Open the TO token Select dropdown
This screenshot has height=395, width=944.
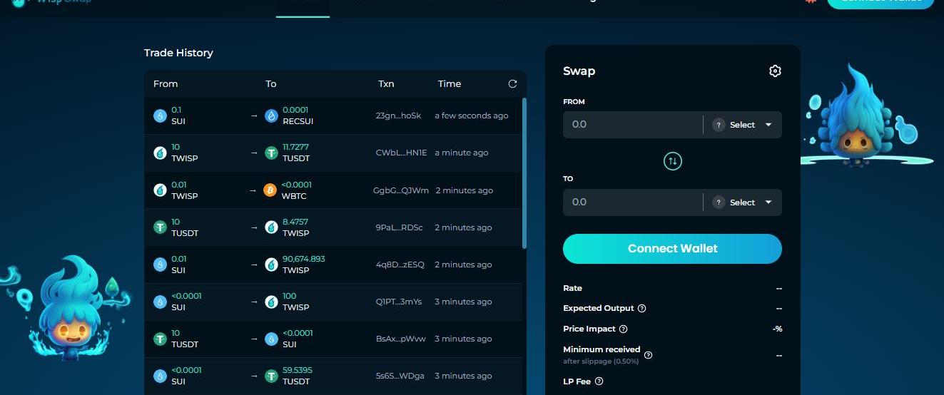743,202
